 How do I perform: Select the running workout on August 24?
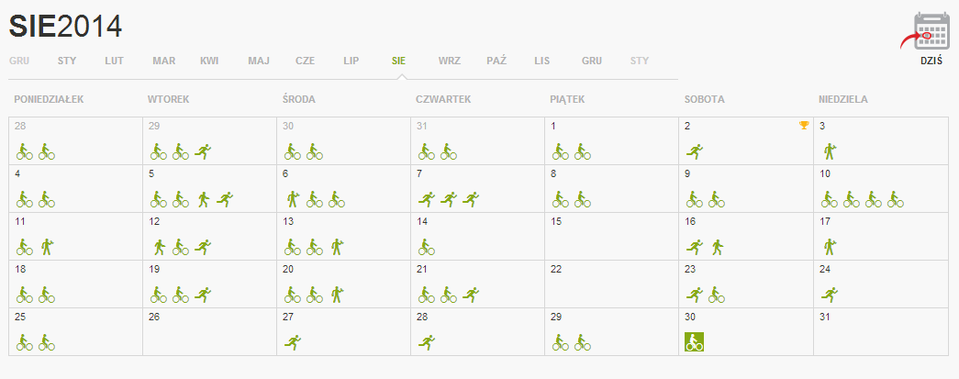(x=830, y=294)
